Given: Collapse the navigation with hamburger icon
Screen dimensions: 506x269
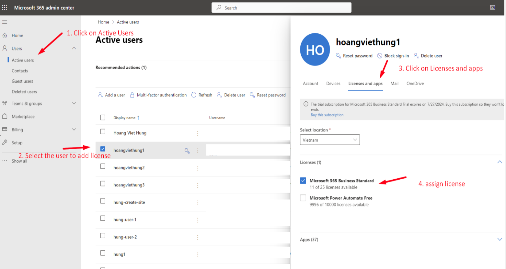Looking at the screenshot, I should 5,22.
